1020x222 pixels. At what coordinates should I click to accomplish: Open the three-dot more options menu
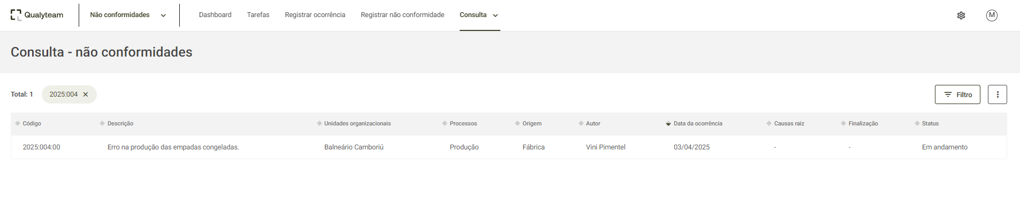click(x=998, y=94)
